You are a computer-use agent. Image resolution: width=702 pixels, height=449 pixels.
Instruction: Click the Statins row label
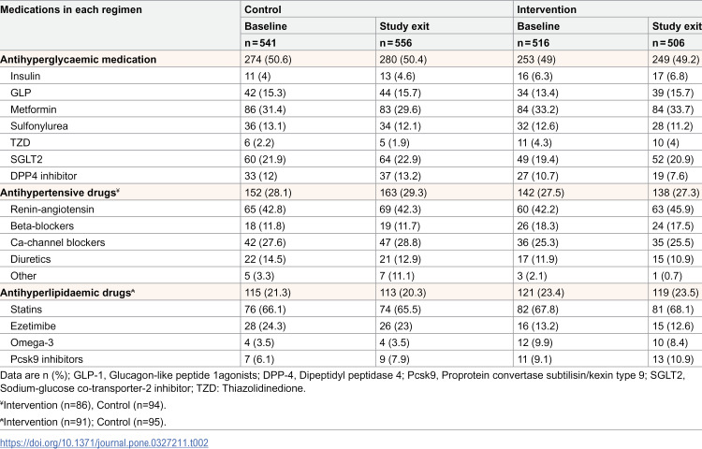[x=26, y=310]
